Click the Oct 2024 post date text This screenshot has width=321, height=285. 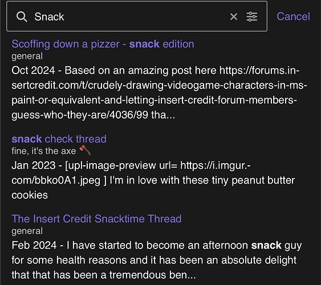[x=33, y=70]
